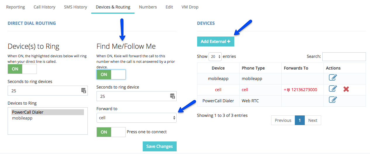Click Add External button
The image size is (370, 154).
click(x=216, y=41)
